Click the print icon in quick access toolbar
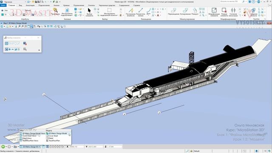Screen dimensions: 272x153 coord(57,2)
